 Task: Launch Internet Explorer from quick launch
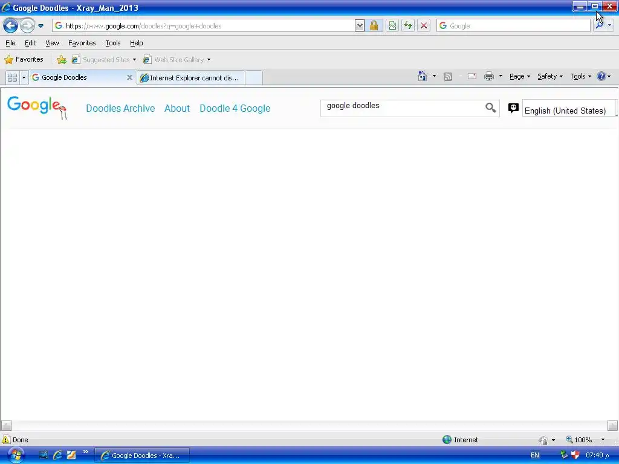click(57, 455)
